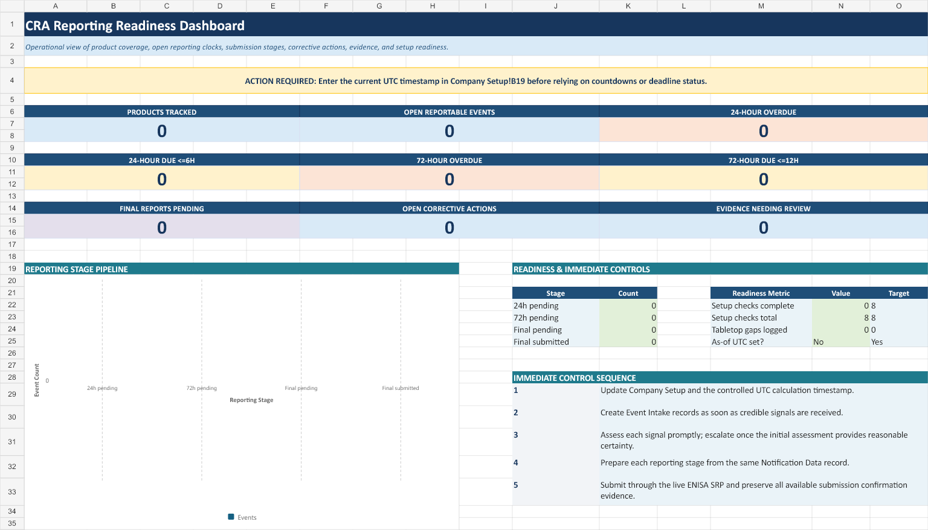This screenshot has height=530, width=928.
Task: Click the REPORTING STAGE PIPELINE section header
Action: [x=242, y=269]
